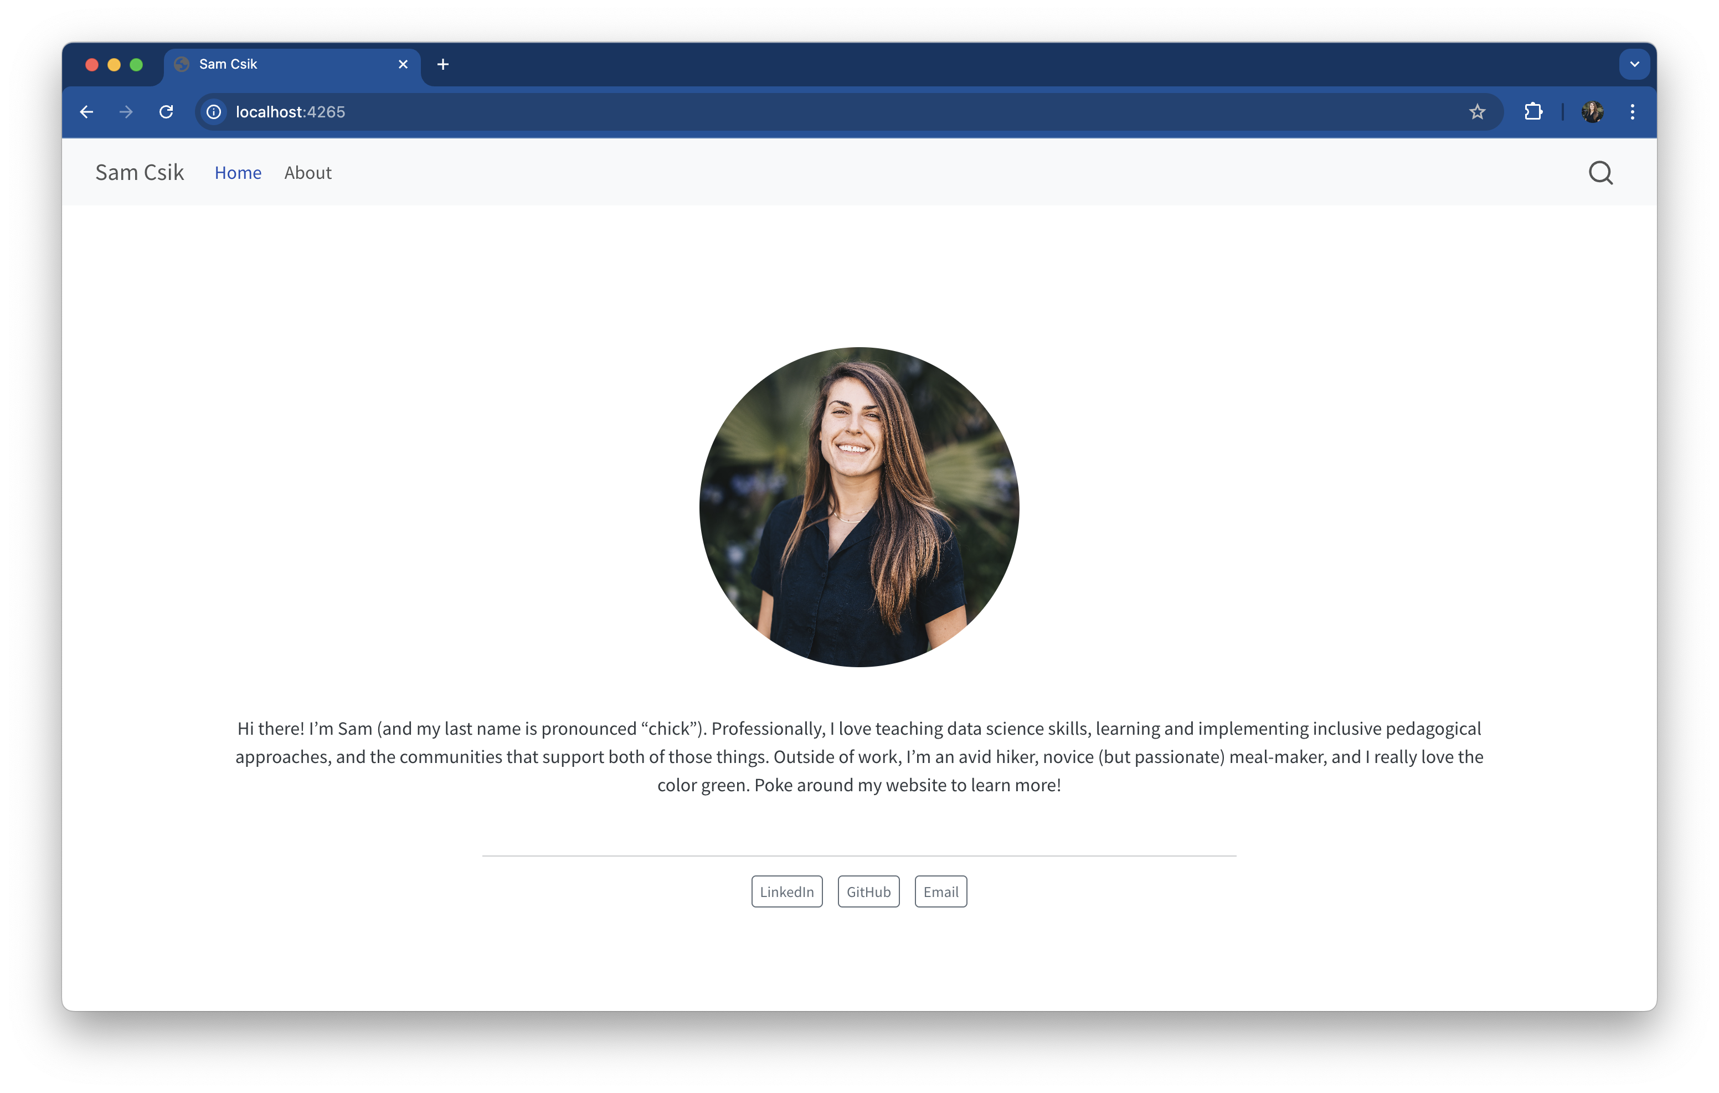Open the Extensions puzzle icon

tap(1533, 112)
